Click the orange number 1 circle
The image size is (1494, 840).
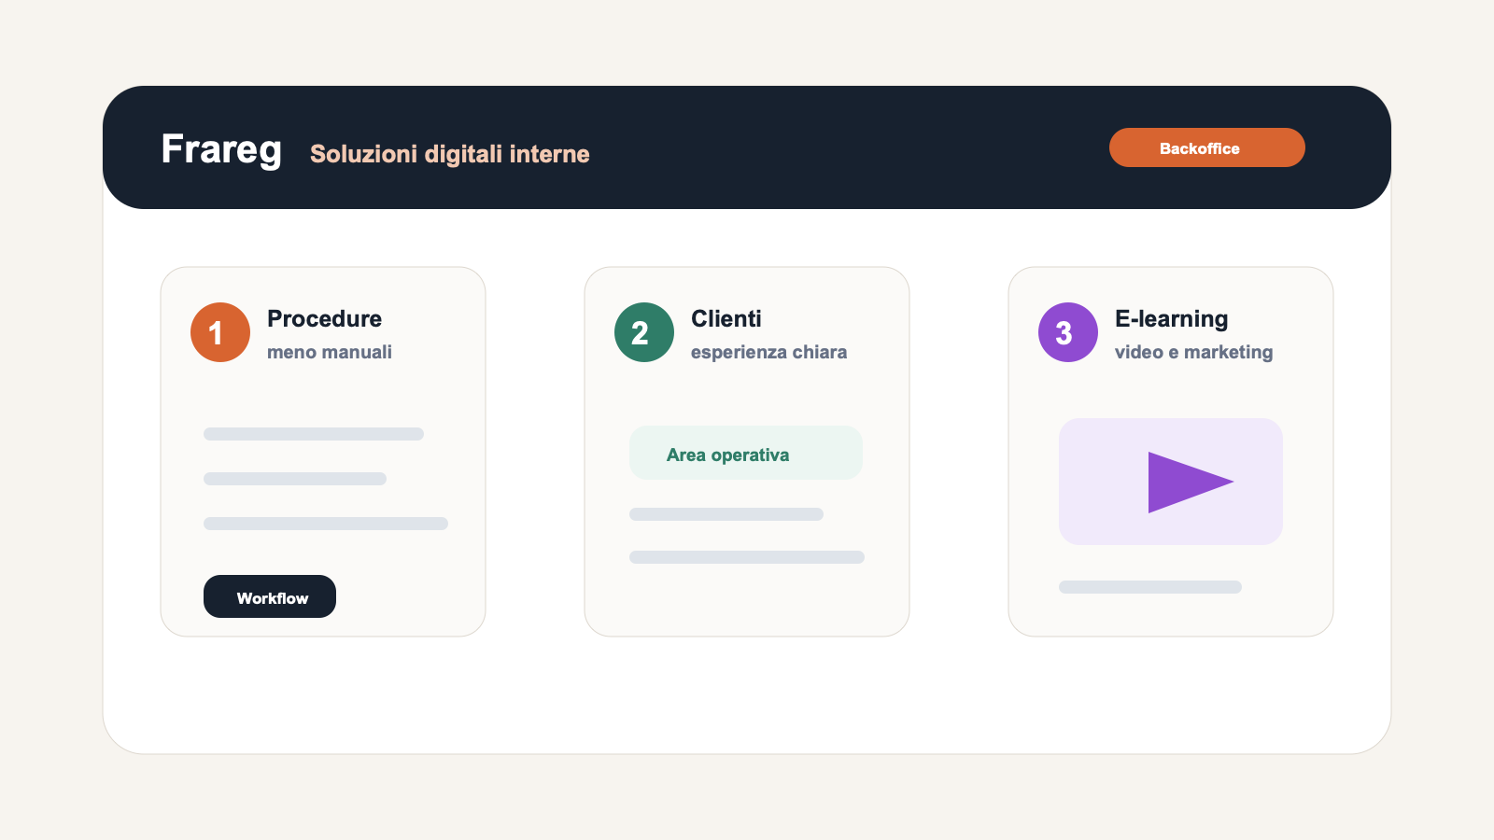[220, 332]
